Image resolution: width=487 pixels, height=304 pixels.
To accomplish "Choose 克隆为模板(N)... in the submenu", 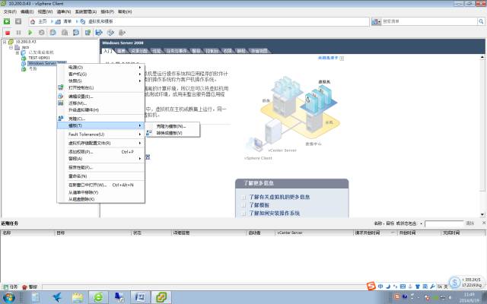I will pos(173,126).
